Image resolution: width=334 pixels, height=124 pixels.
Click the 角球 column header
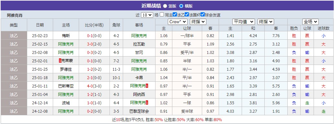[116, 25]
